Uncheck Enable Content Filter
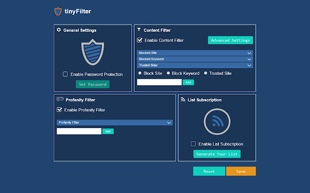This screenshot has height=193, width=310. tap(139, 40)
